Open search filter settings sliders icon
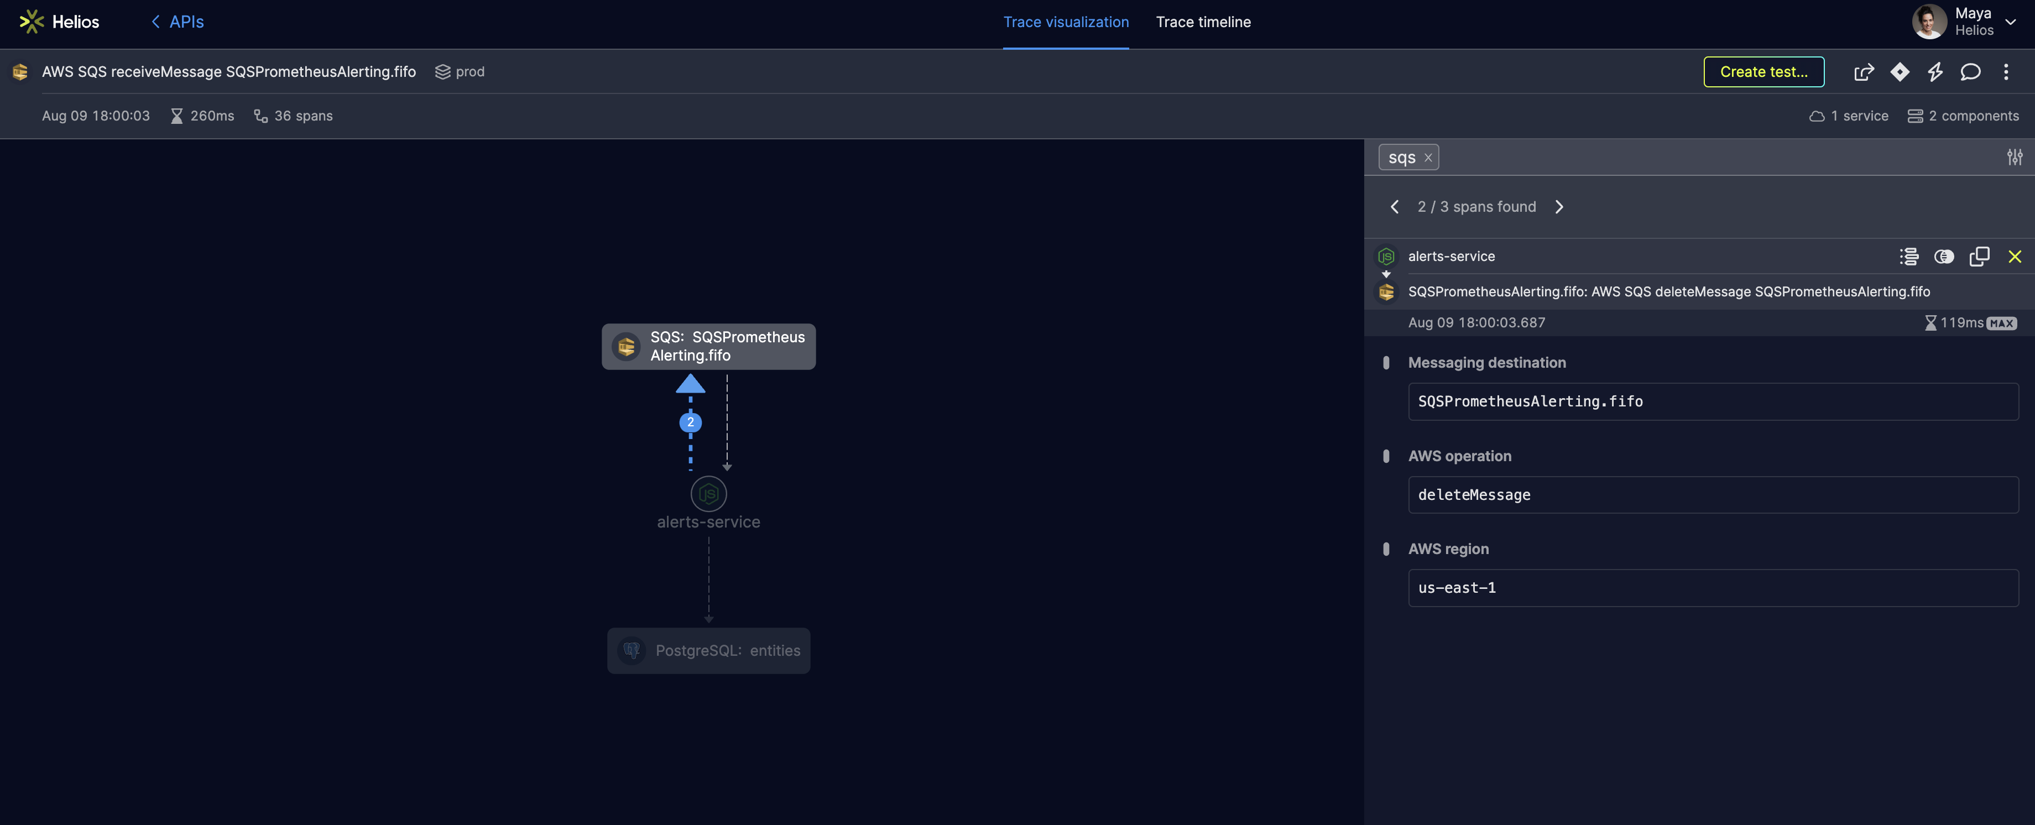 coord(2015,157)
